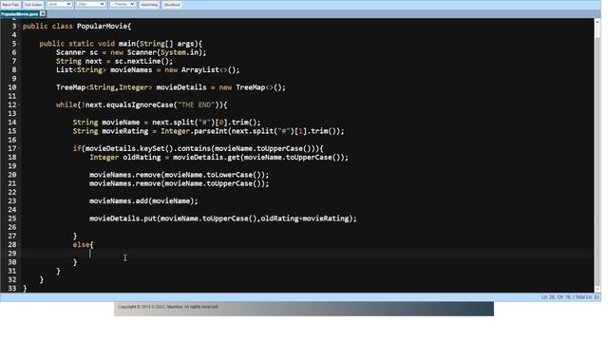608x342 pixels.
Task: Click on 'String movieRating = Integer.parseInt' line
Action: [208, 131]
